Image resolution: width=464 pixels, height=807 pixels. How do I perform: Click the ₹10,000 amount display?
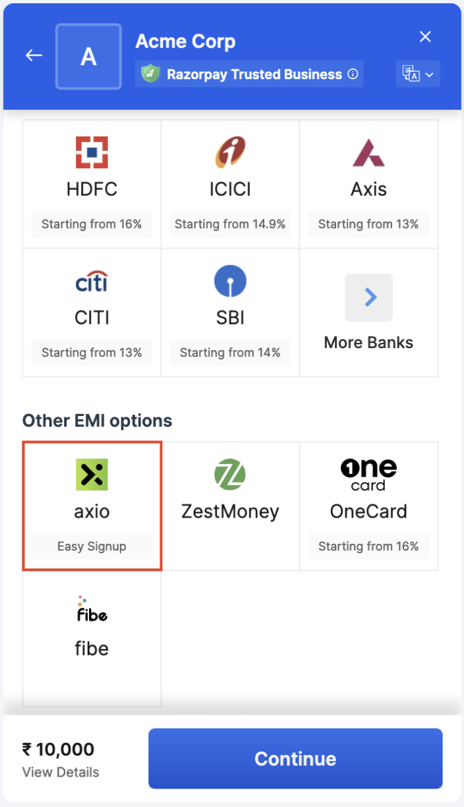tap(58, 750)
